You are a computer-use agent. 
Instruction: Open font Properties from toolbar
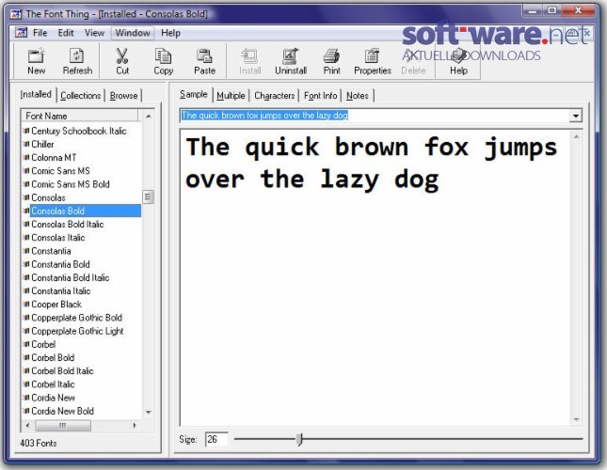click(373, 61)
